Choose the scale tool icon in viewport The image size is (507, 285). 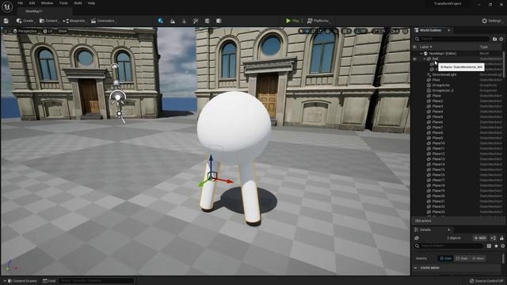pyautogui.click(x=320, y=31)
